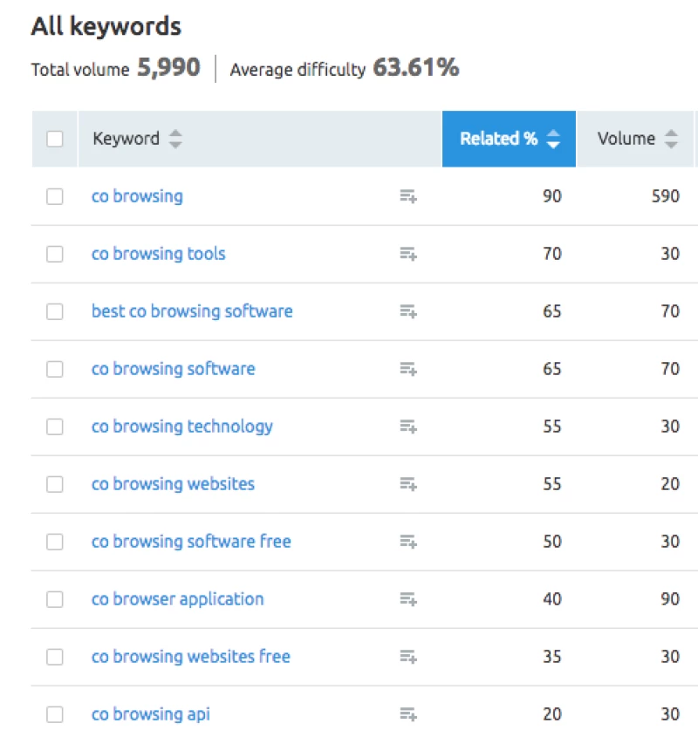Sort by Related % column header
698x737 pixels.
pos(509,139)
